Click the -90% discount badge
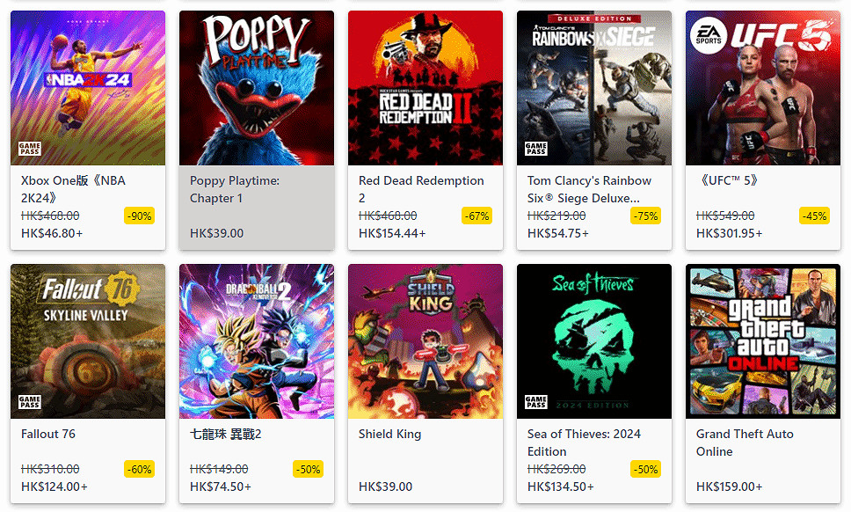851x512 pixels. click(x=139, y=216)
